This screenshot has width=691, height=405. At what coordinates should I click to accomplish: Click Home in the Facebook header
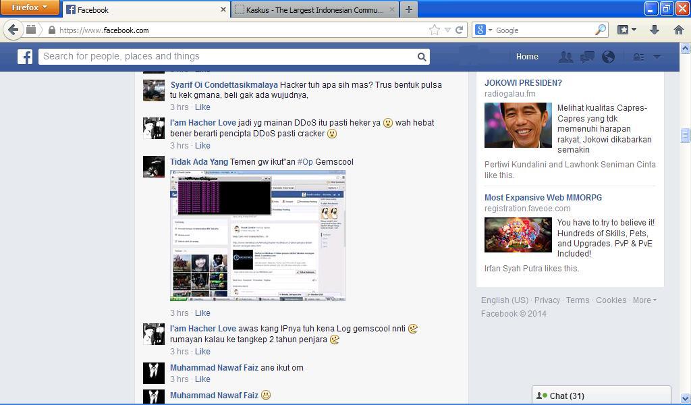[527, 57]
